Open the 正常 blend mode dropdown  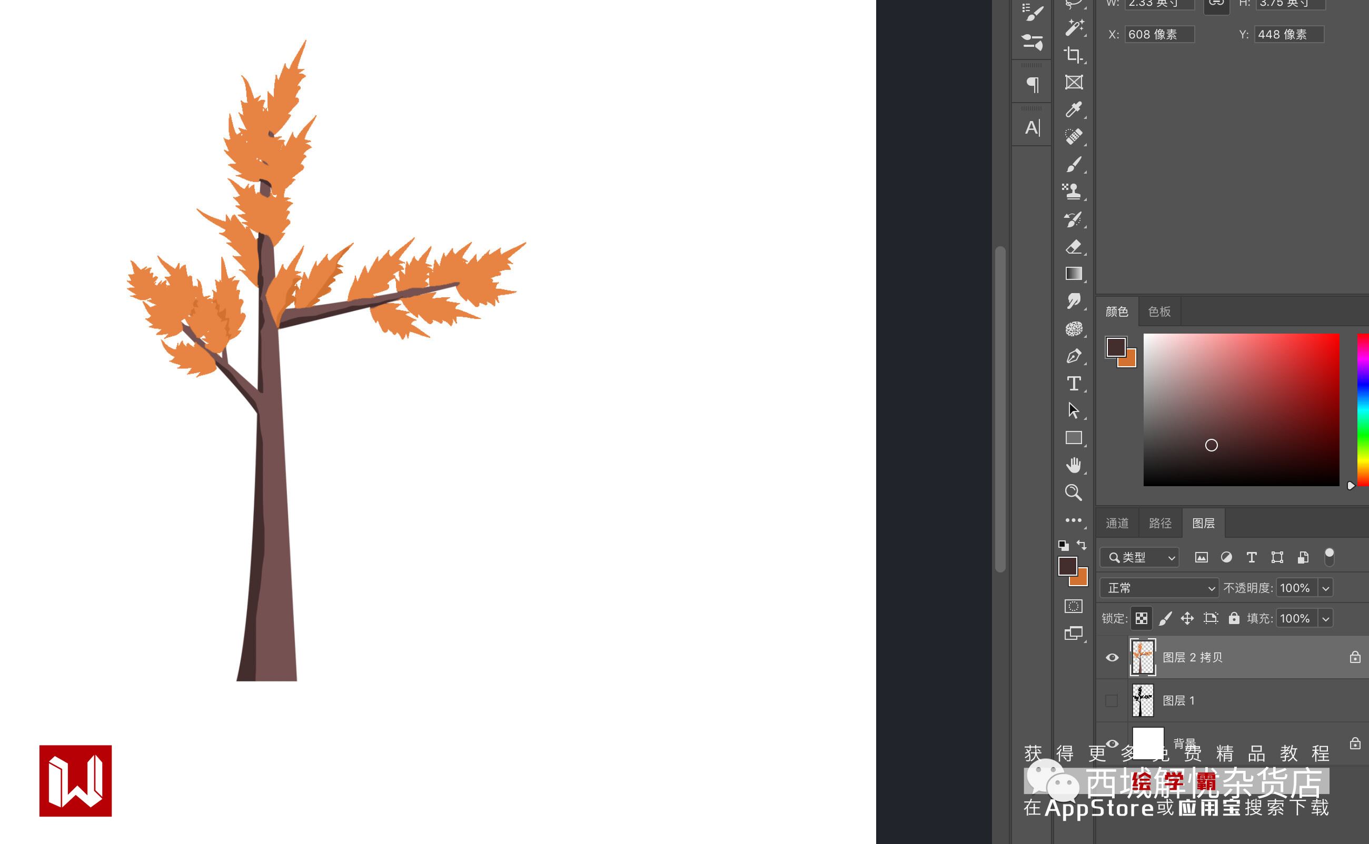point(1159,588)
